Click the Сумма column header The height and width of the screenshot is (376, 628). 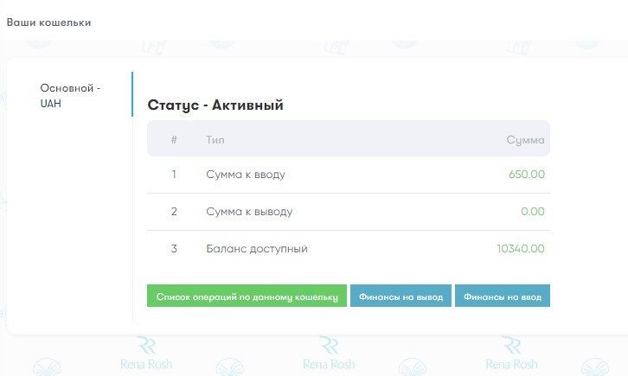525,140
